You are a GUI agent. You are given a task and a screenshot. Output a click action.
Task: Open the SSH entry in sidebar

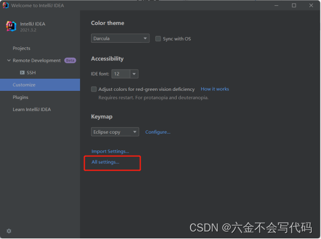tap(31, 72)
